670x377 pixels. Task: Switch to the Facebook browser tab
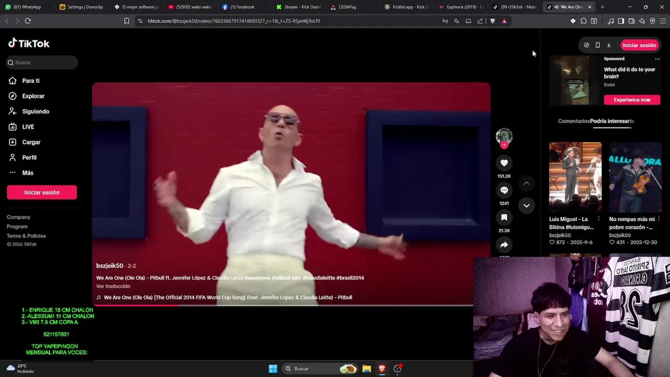(x=245, y=7)
